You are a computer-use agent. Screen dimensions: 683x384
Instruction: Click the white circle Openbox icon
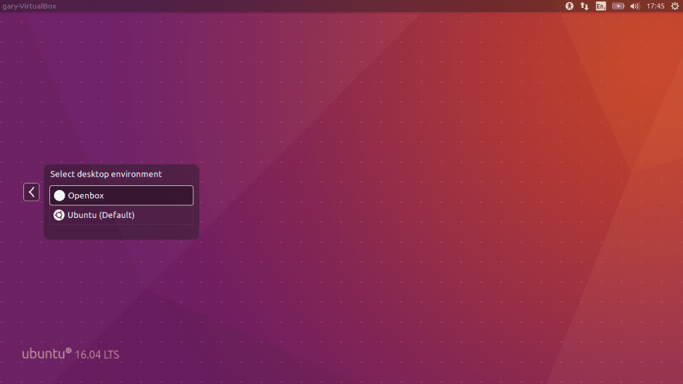(59, 196)
